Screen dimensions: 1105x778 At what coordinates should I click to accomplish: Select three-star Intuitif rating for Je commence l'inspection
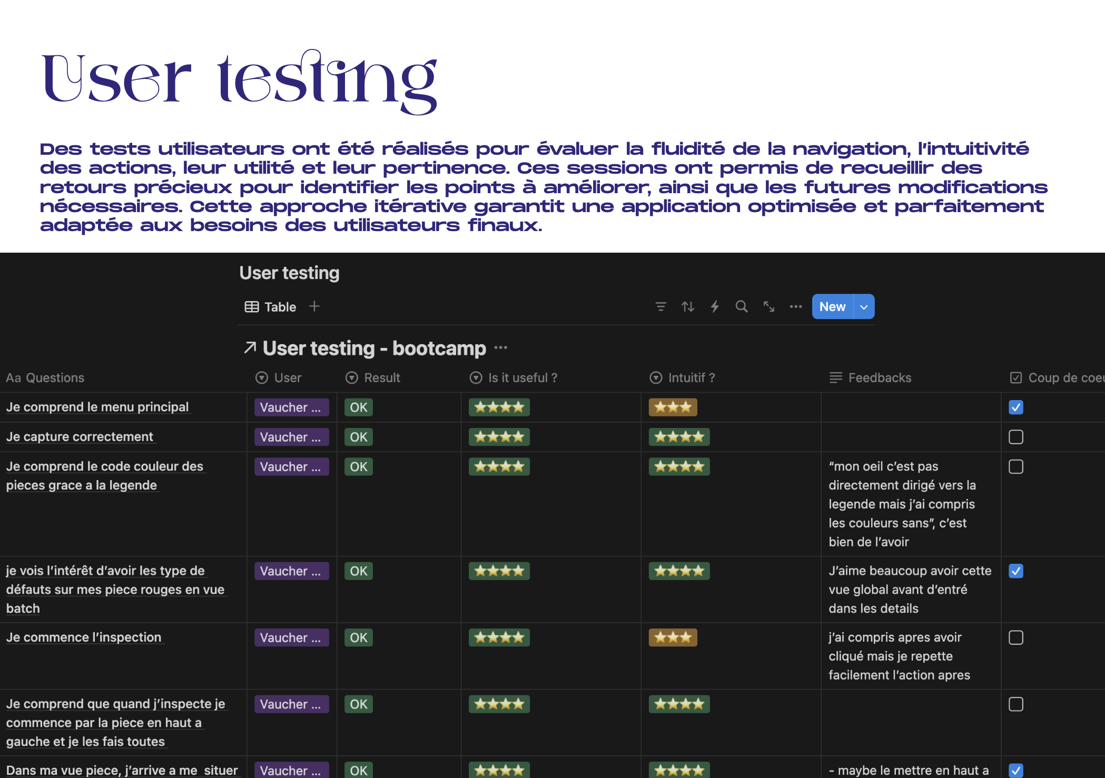pos(673,637)
